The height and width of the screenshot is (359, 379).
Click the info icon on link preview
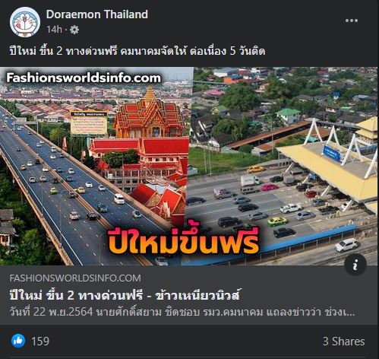(x=355, y=265)
